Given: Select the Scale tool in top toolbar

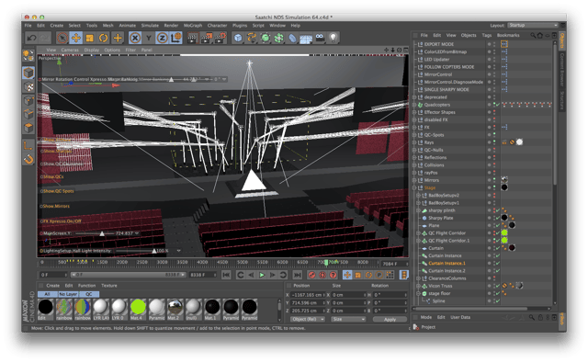Looking at the screenshot, I should pos(90,38).
